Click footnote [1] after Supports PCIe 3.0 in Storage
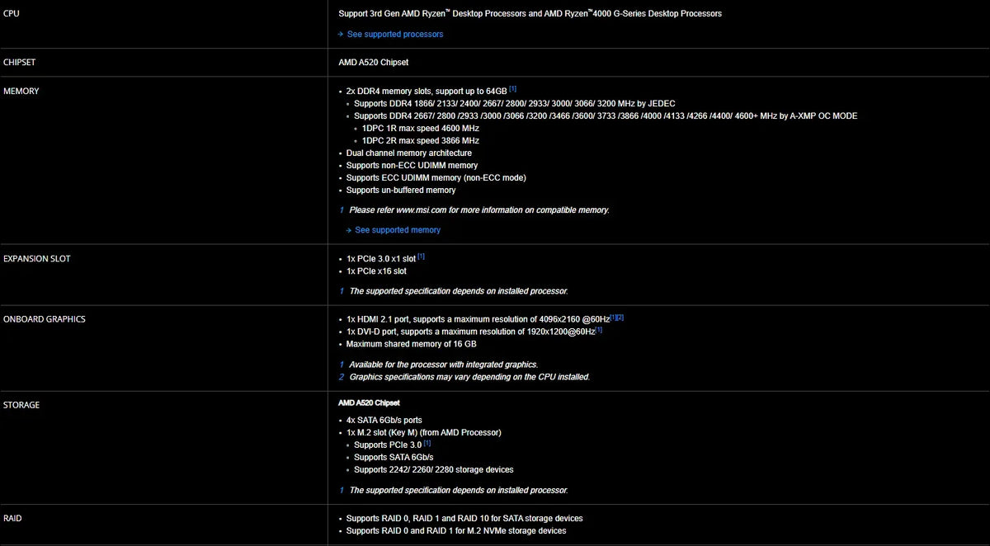 click(427, 443)
